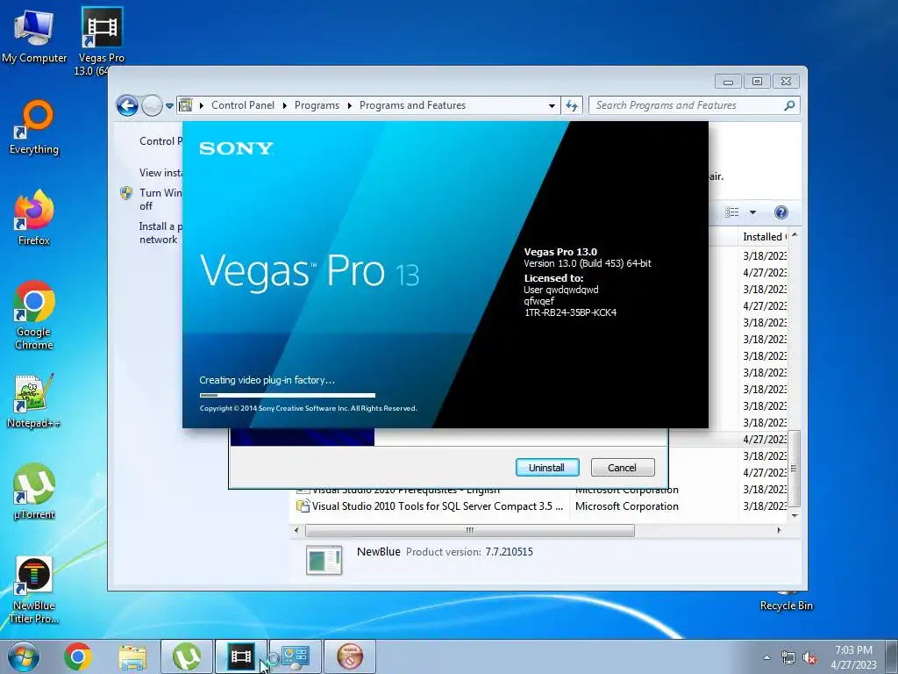Click Turn Windows features on or off
The height and width of the screenshot is (674, 898).
(160, 199)
